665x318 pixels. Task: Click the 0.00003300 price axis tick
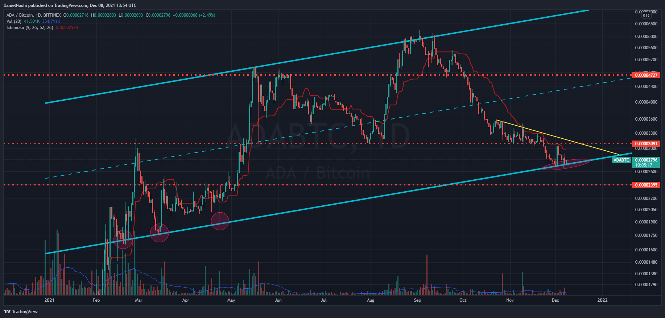point(646,133)
